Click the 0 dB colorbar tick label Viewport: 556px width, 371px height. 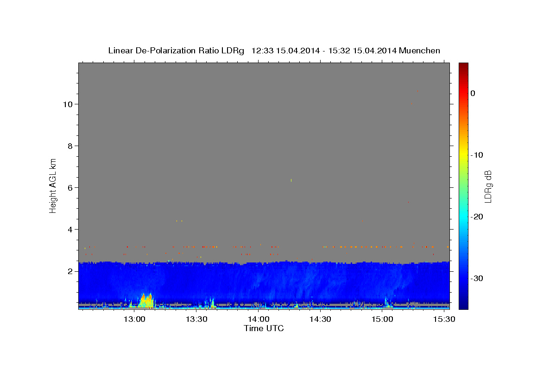pos(473,93)
